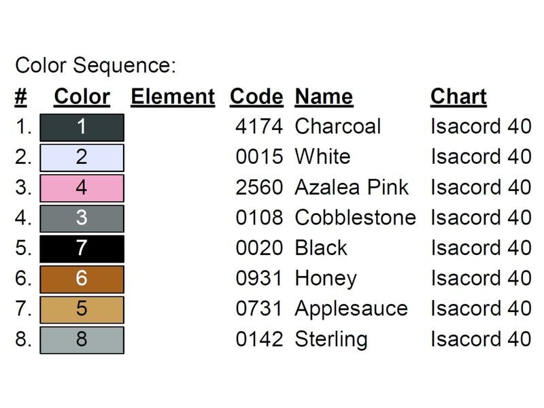
Task: Select the Sterling swatch numbered 8
Action: tap(82, 340)
